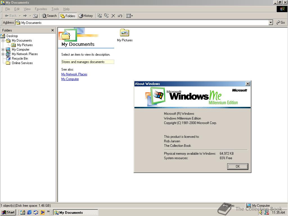The height and width of the screenshot is (216, 288).
Task: Launch Outlook Express from quick launch
Action: (36, 212)
